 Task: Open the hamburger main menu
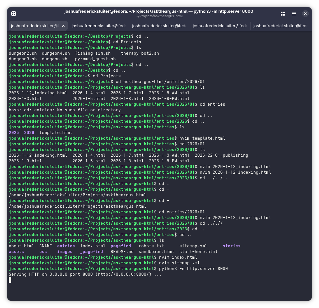click(x=294, y=13)
